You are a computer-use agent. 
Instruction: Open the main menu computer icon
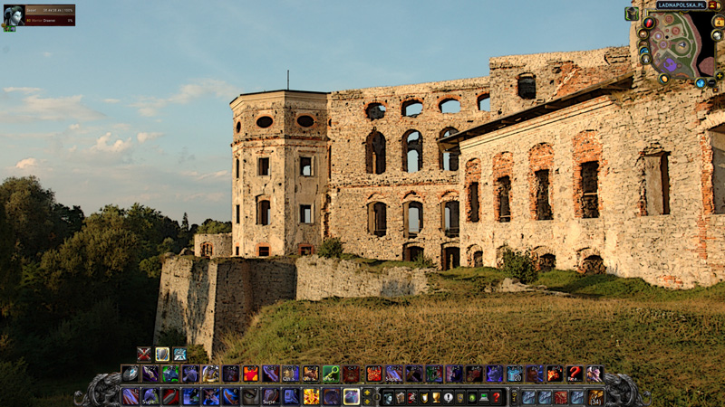tap(483, 397)
